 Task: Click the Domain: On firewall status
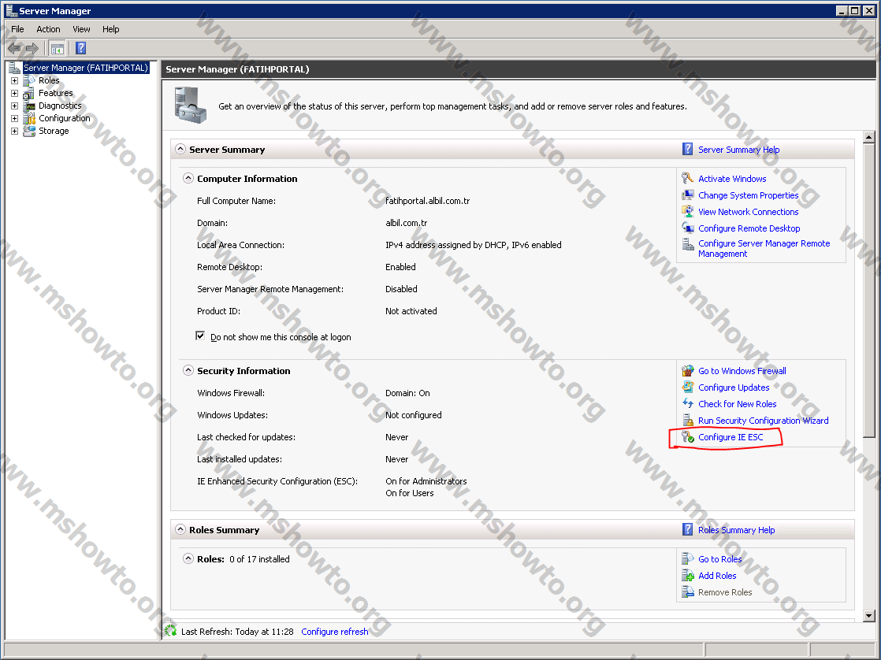tap(407, 393)
